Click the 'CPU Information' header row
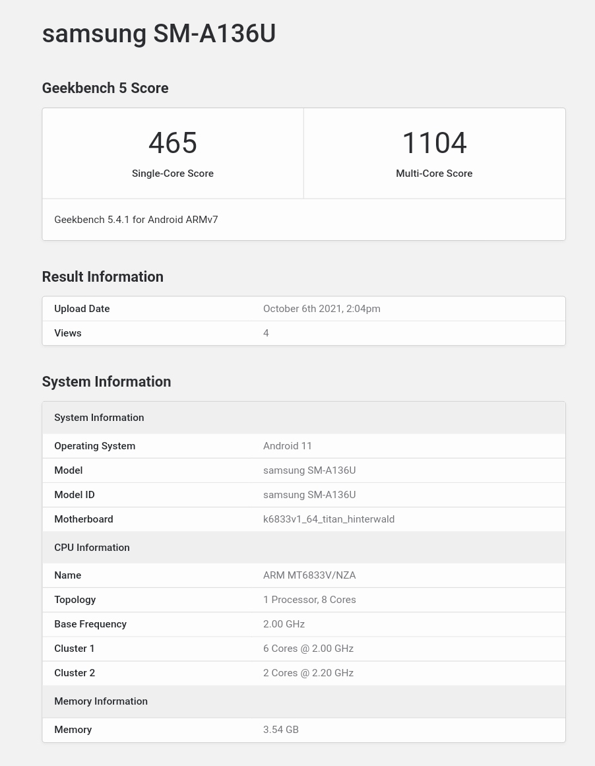 304,548
